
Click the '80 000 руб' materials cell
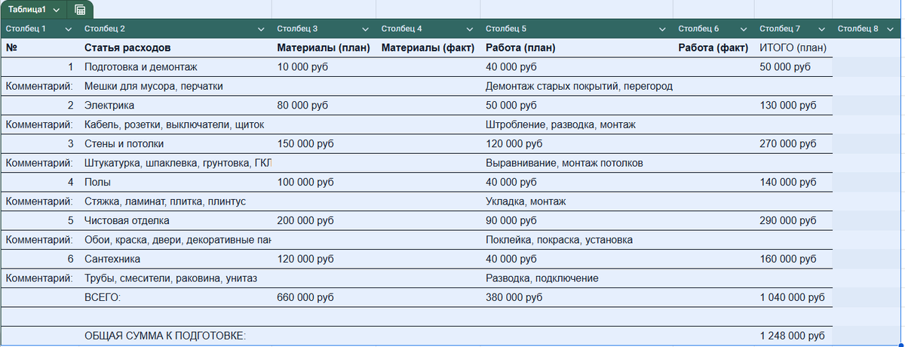[x=324, y=105]
